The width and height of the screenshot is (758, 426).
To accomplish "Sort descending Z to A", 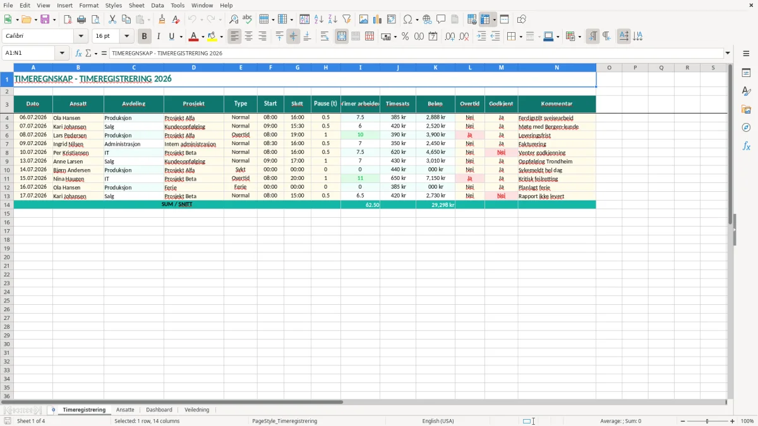I will [x=333, y=20].
